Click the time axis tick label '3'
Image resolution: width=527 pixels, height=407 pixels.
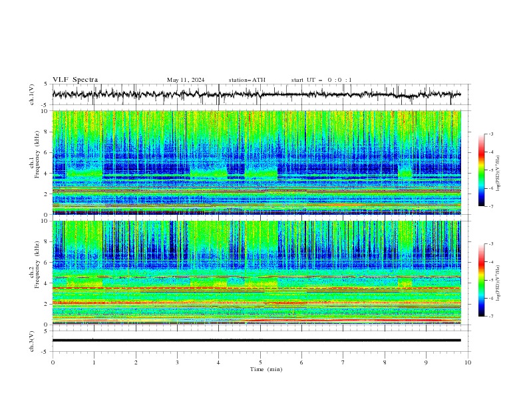tap(177, 362)
